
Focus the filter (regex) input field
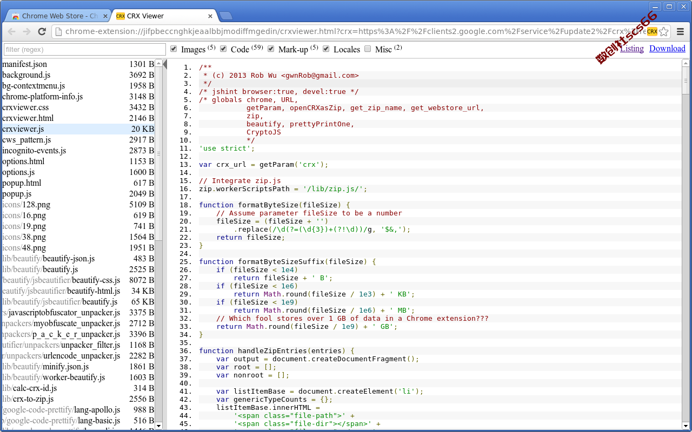[84, 49]
